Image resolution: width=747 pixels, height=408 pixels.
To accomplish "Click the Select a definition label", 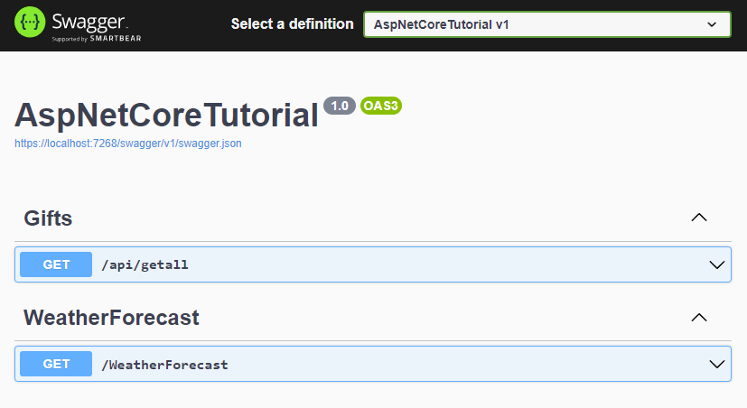I will [292, 24].
